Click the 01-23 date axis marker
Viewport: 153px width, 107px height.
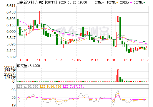(146, 60)
